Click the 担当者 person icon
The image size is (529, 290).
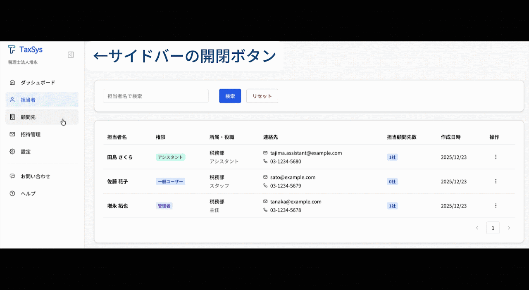click(x=12, y=100)
